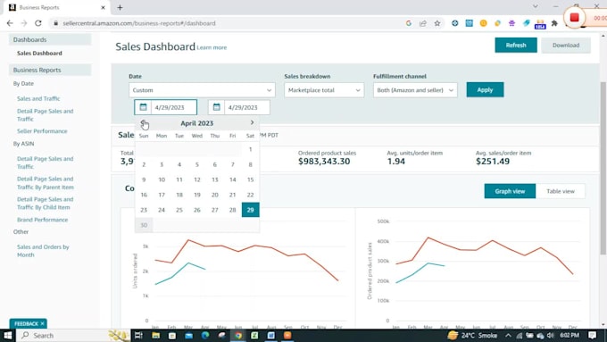
Task: Go to the next month in the calendar
Action: click(x=252, y=122)
